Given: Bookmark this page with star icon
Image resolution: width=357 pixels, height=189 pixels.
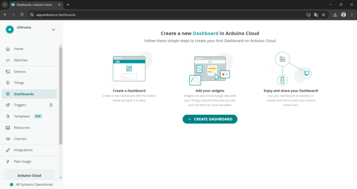Looking at the screenshot, I should coord(324,14).
